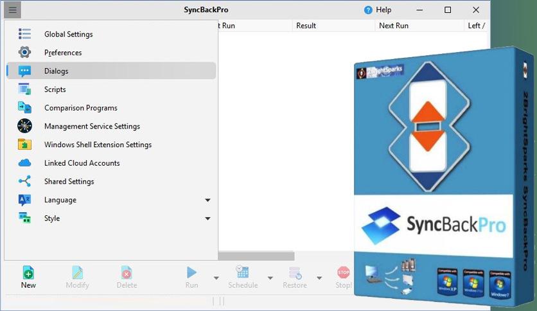Image resolution: width=537 pixels, height=311 pixels.
Task: Select the Dialogs menu item
Action: (x=56, y=71)
